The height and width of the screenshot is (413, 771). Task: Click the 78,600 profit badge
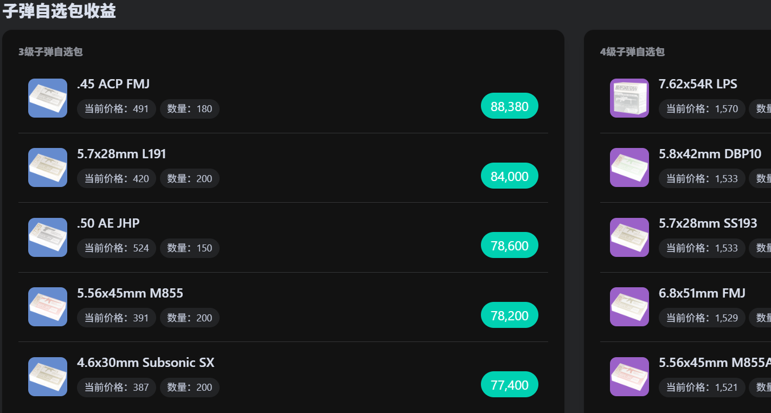[x=509, y=246]
